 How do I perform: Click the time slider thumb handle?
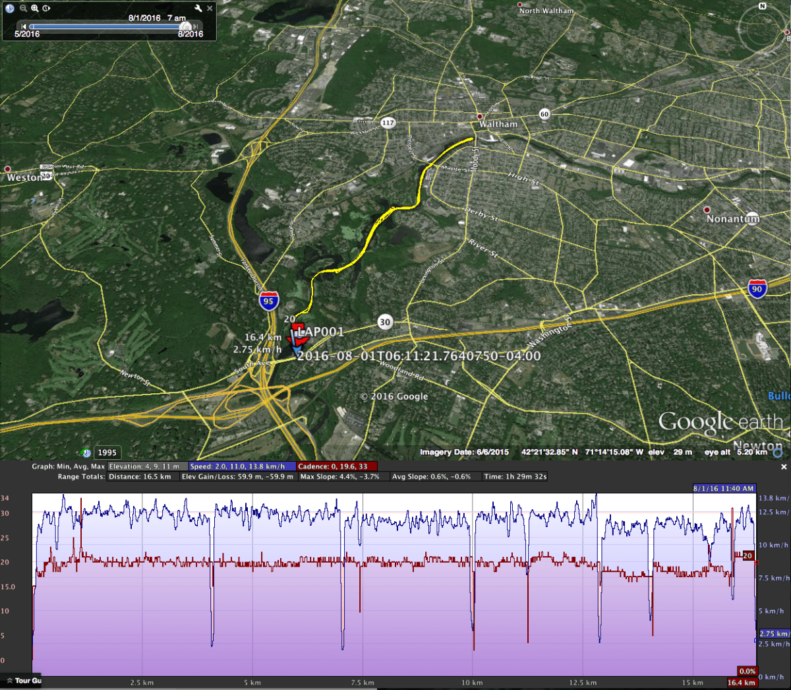[185, 26]
